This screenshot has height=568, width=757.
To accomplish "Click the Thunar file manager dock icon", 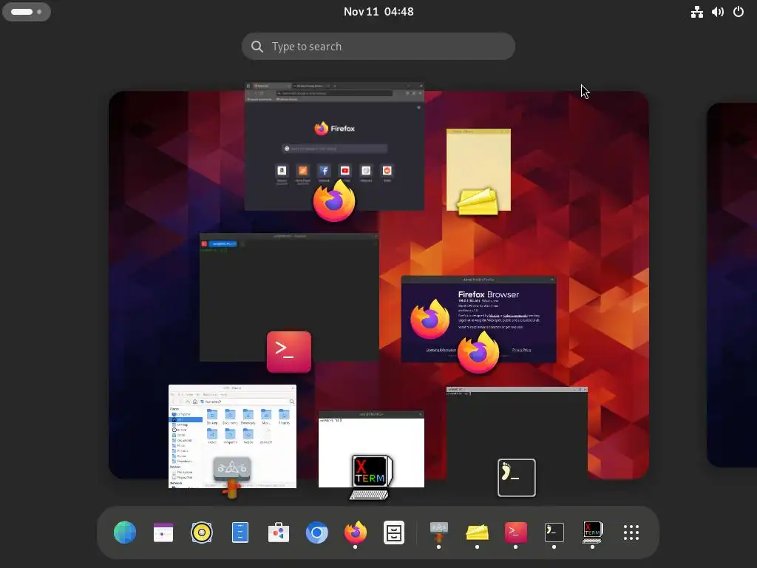I will click(x=438, y=532).
